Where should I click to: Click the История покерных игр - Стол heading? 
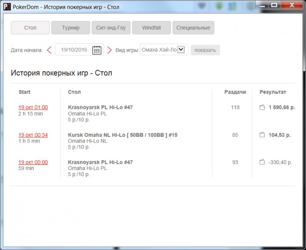coord(62,73)
